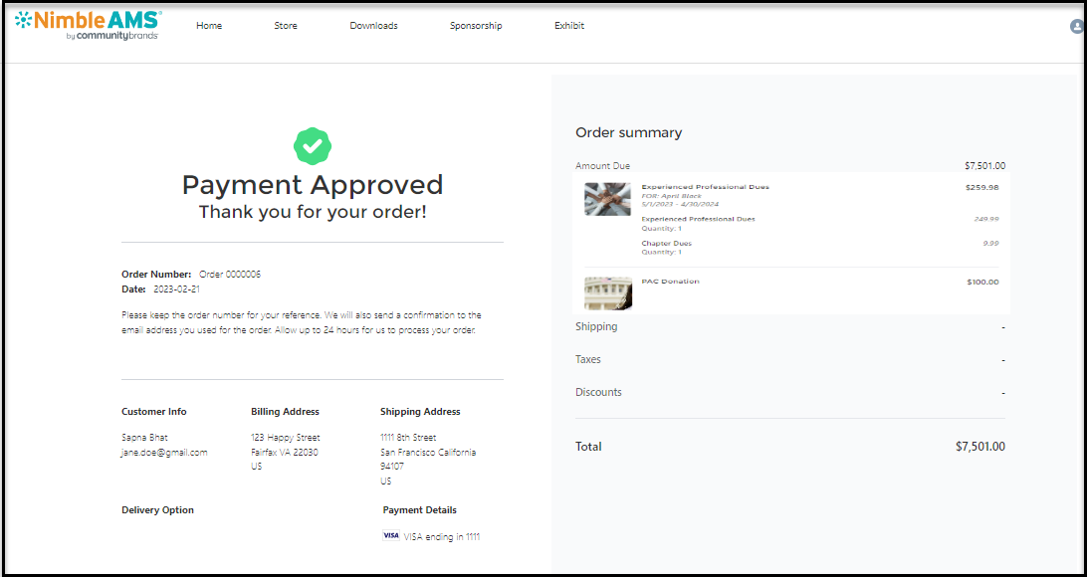This screenshot has width=1087, height=577.
Task: Click the jane.doe@gmail.com email address
Action: [164, 453]
